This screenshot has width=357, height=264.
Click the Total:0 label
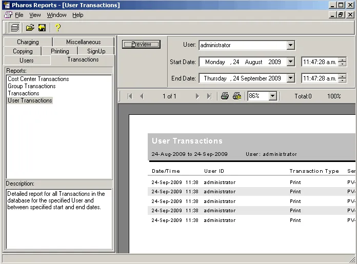click(303, 96)
